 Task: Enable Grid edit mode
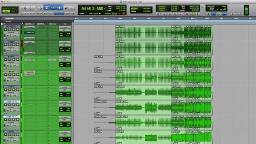(x=14, y=11)
